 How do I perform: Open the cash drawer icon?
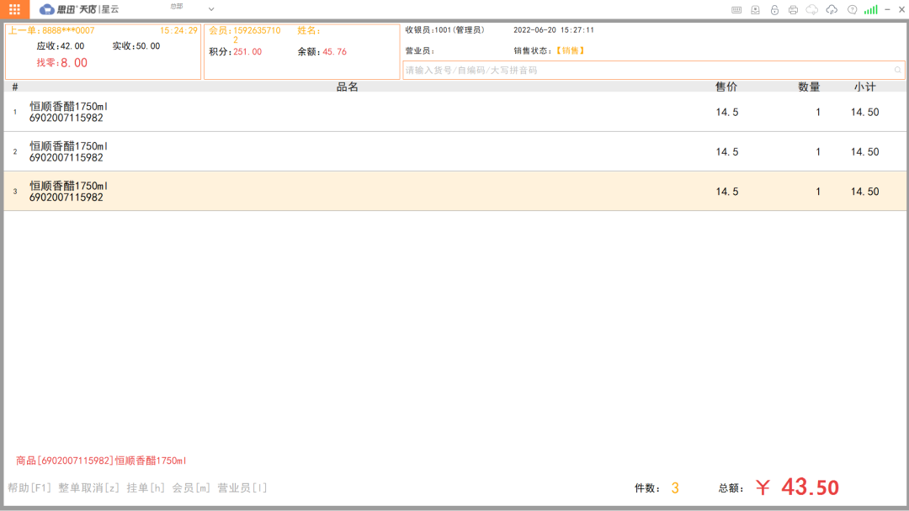click(x=755, y=10)
